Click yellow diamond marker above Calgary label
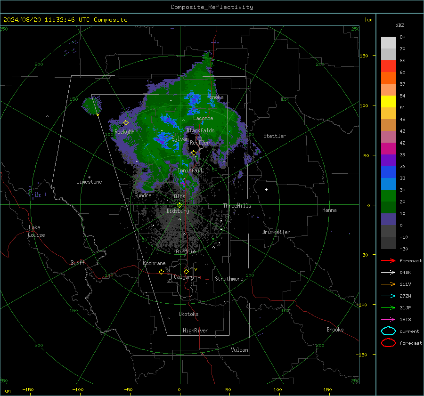424x396 pixels. pyautogui.click(x=186, y=271)
